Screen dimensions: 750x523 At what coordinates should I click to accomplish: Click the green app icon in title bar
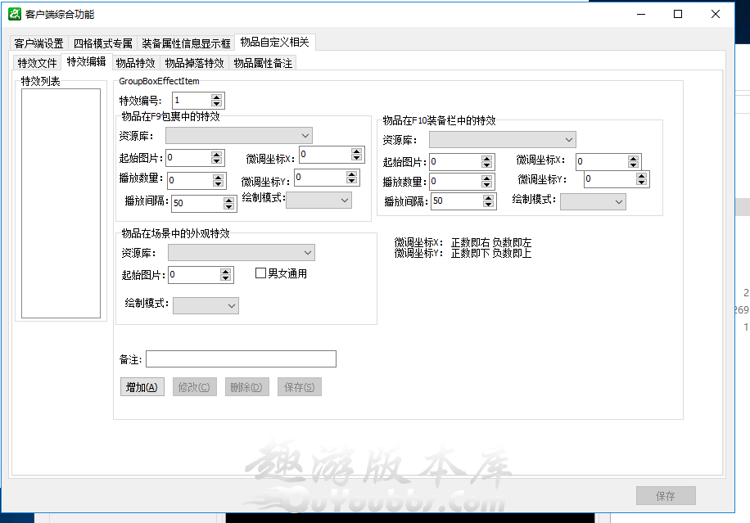tap(15, 14)
